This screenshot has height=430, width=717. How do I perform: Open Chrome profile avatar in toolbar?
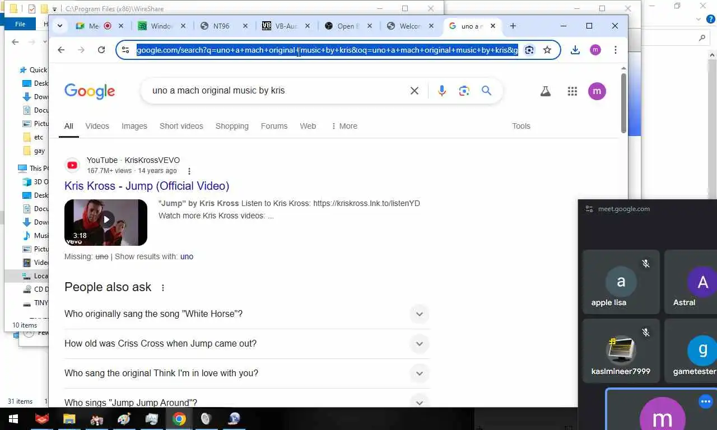point(595,50)
